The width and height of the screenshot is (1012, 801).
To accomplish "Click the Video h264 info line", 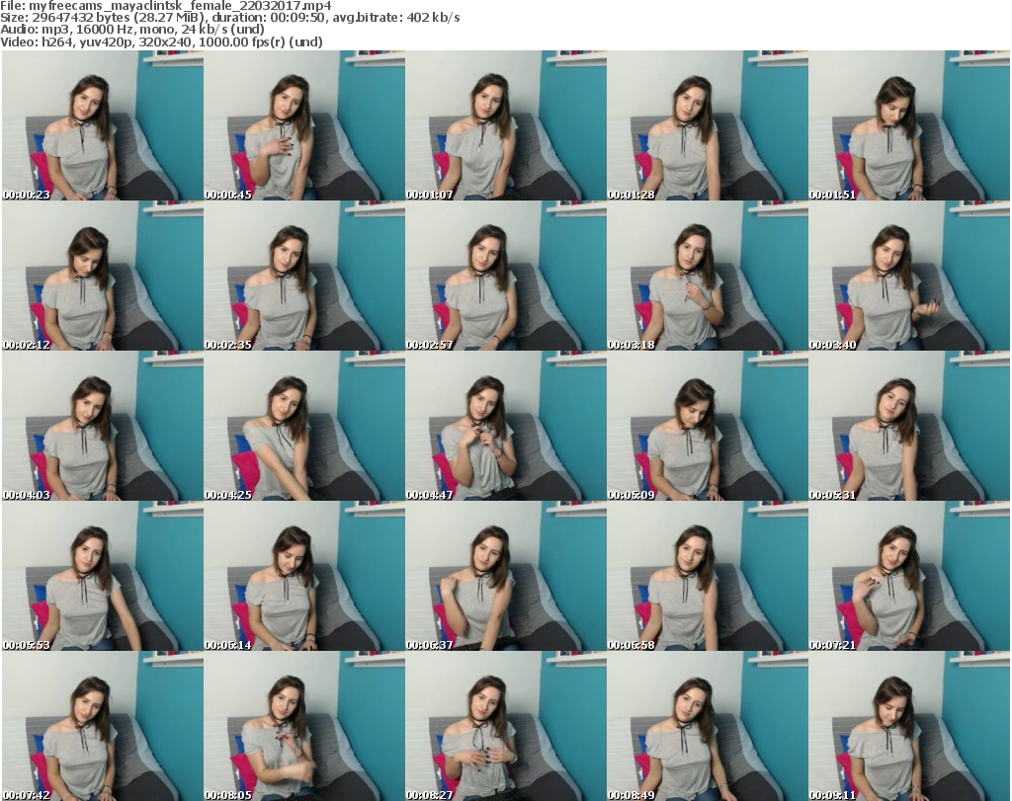I will pyautogui.click(x=161, y=41).
